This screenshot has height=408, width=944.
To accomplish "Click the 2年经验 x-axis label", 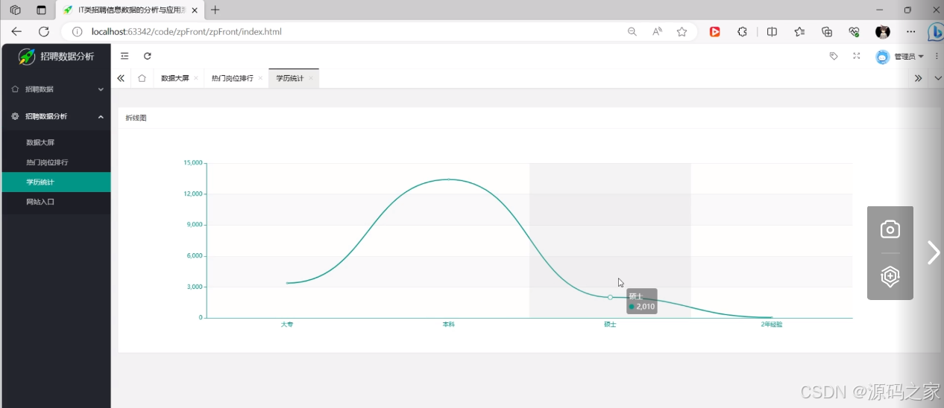I will [771, 325].
